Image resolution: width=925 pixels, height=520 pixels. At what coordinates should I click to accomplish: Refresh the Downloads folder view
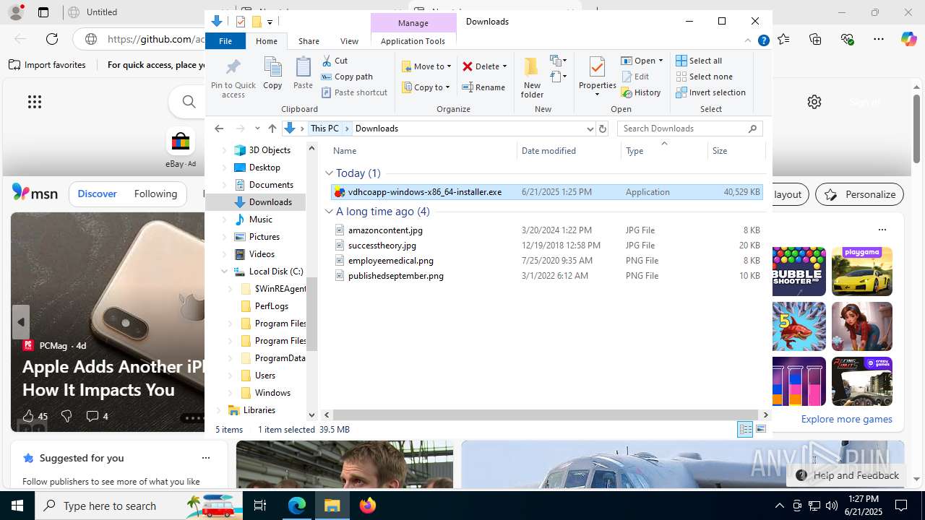(603, 129)
